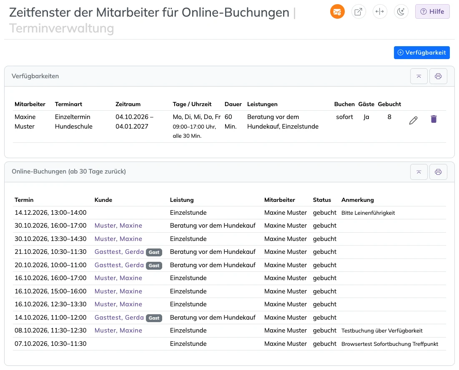Click the Gast badge on 21.10.2026 row

click(154, 252)
